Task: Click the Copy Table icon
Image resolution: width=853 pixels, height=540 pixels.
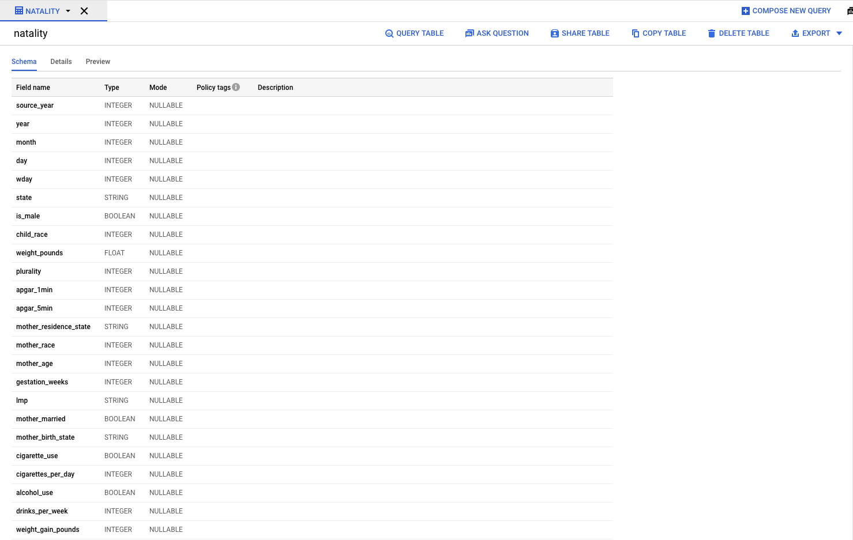Action: click(x=636, y=33)
